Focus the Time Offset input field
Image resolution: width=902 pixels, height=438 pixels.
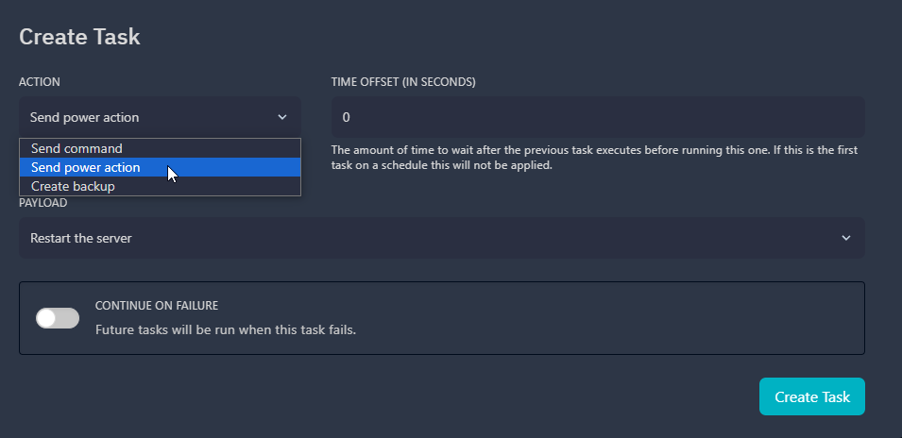click(597, 117)
